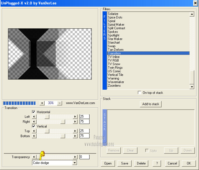Screen dimensions: 199x170
Task: Click the Bottom slider's left arrow
Action: coord(34,136)
